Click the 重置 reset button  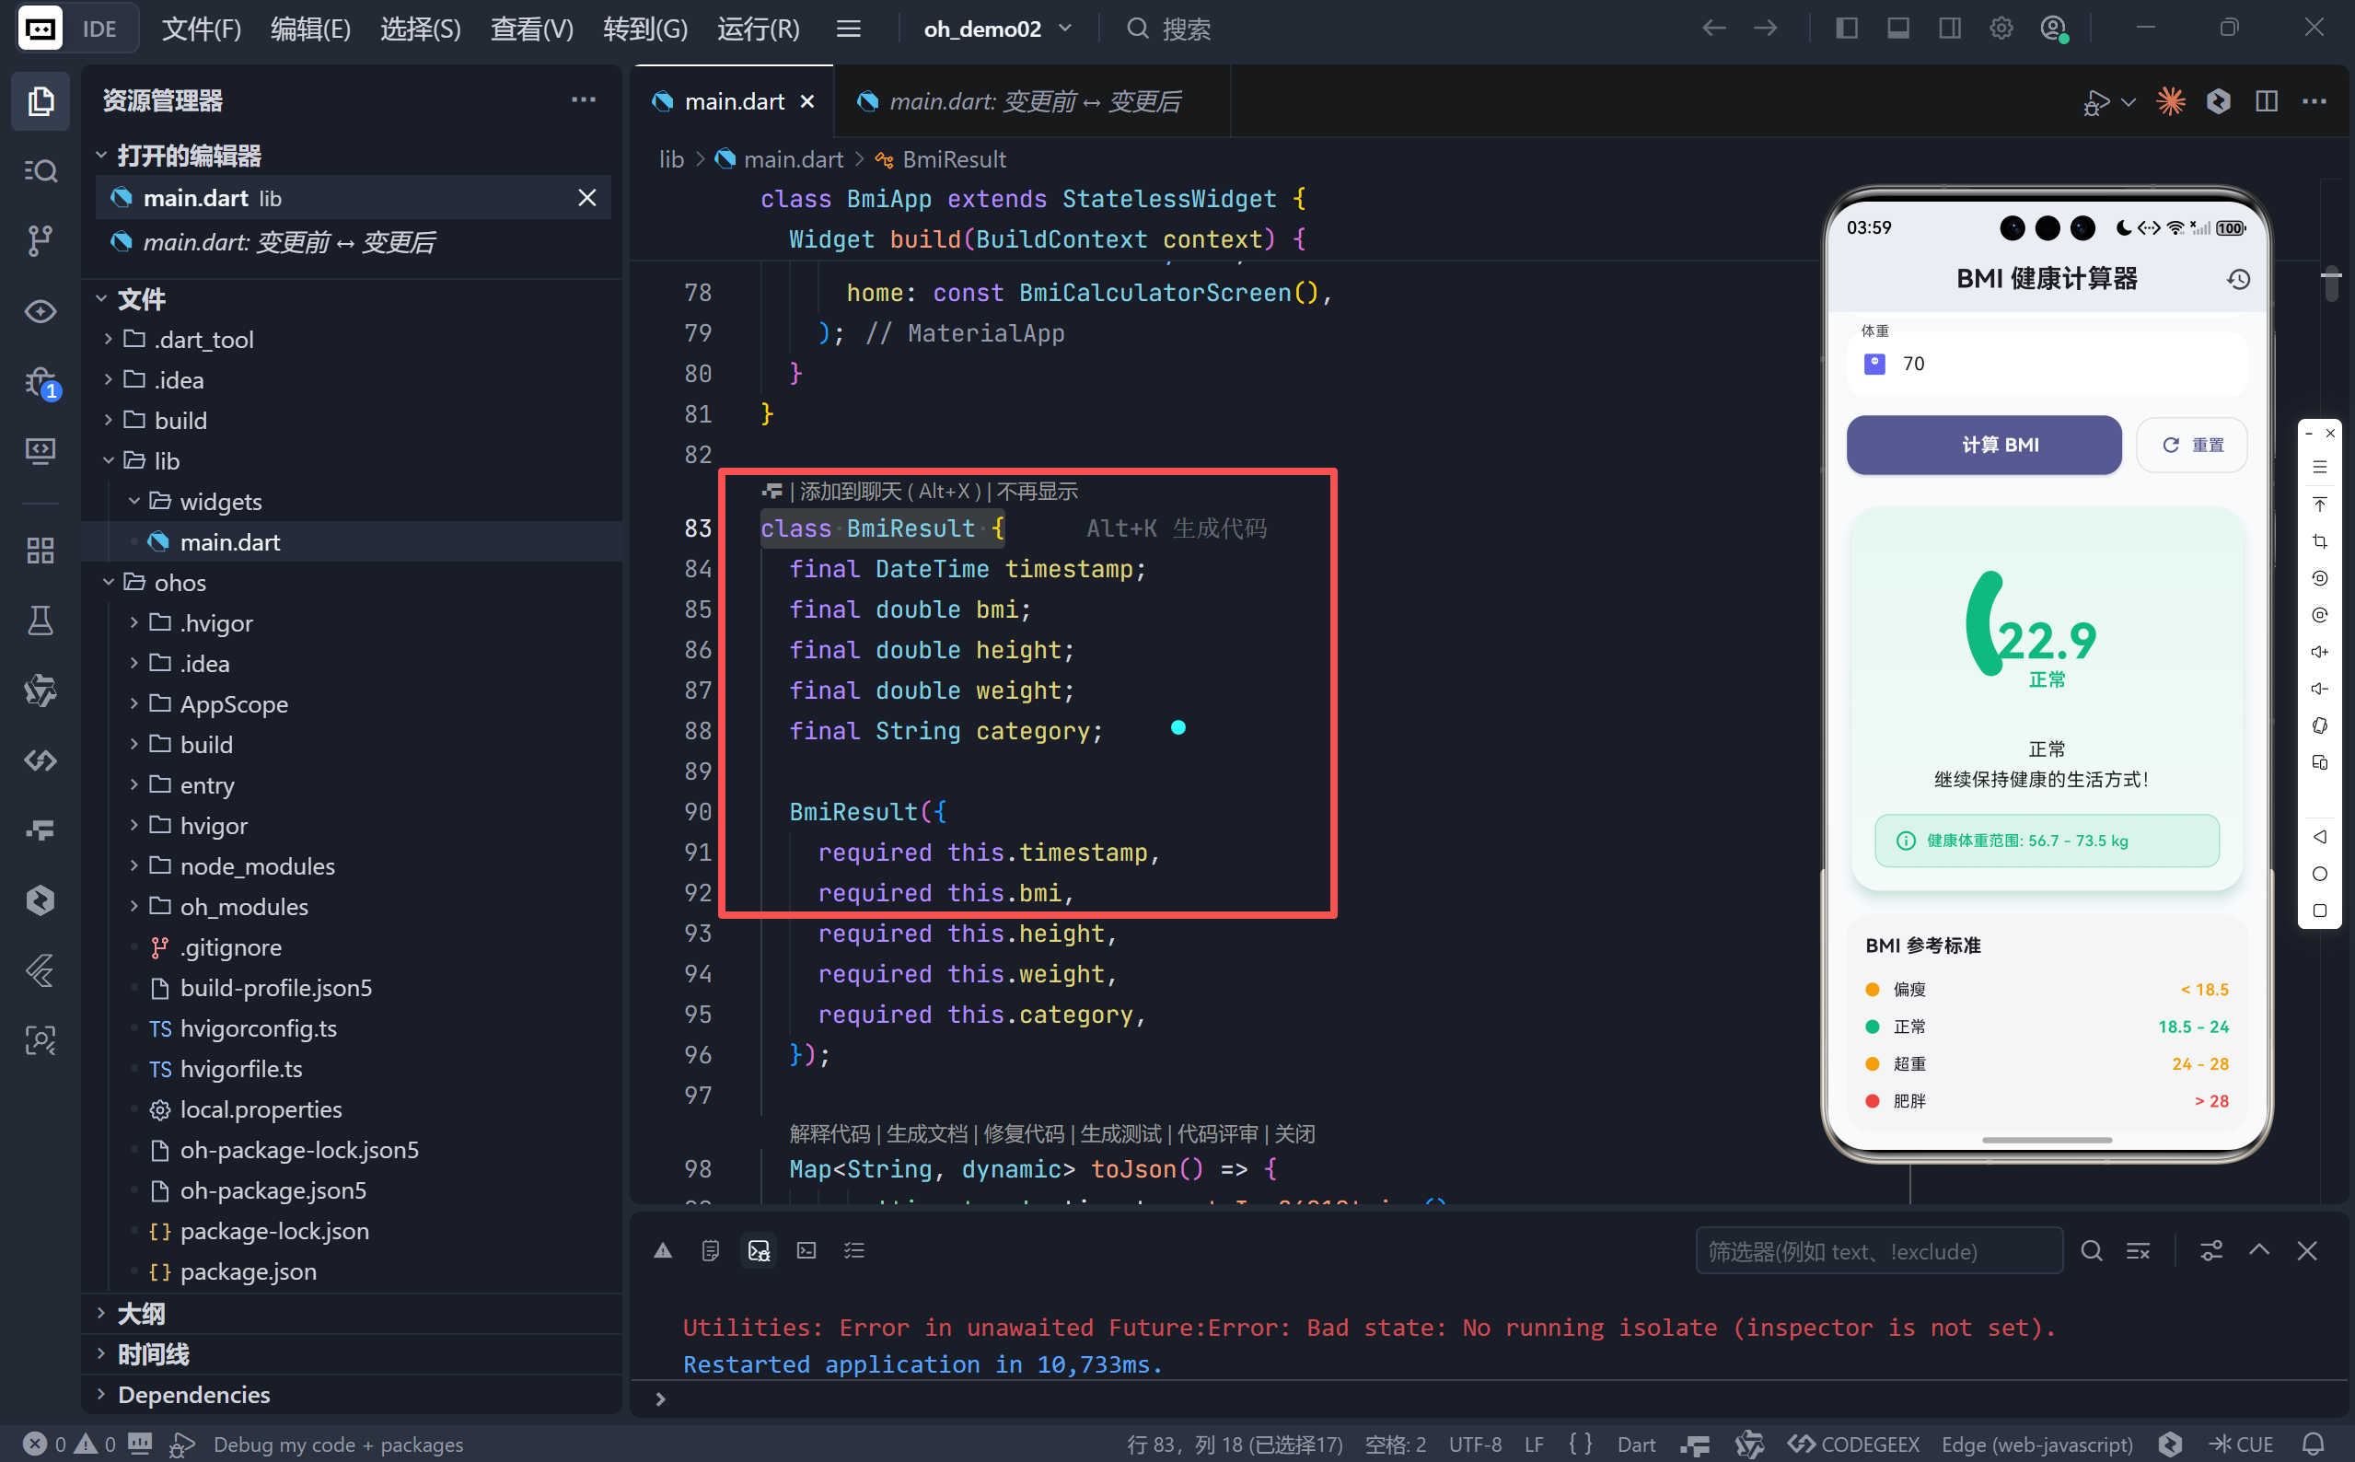point(2190,445)
